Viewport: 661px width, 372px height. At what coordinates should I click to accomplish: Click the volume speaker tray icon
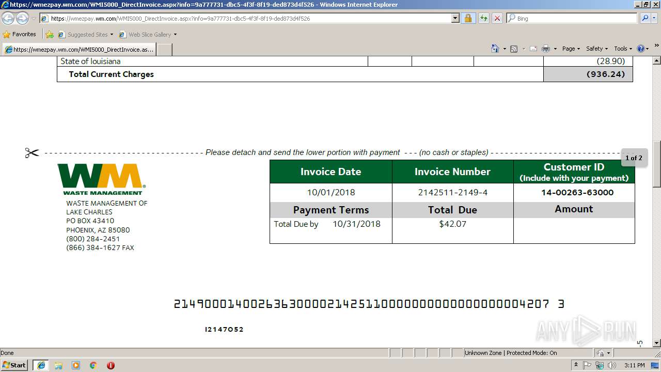click(612, 365)
